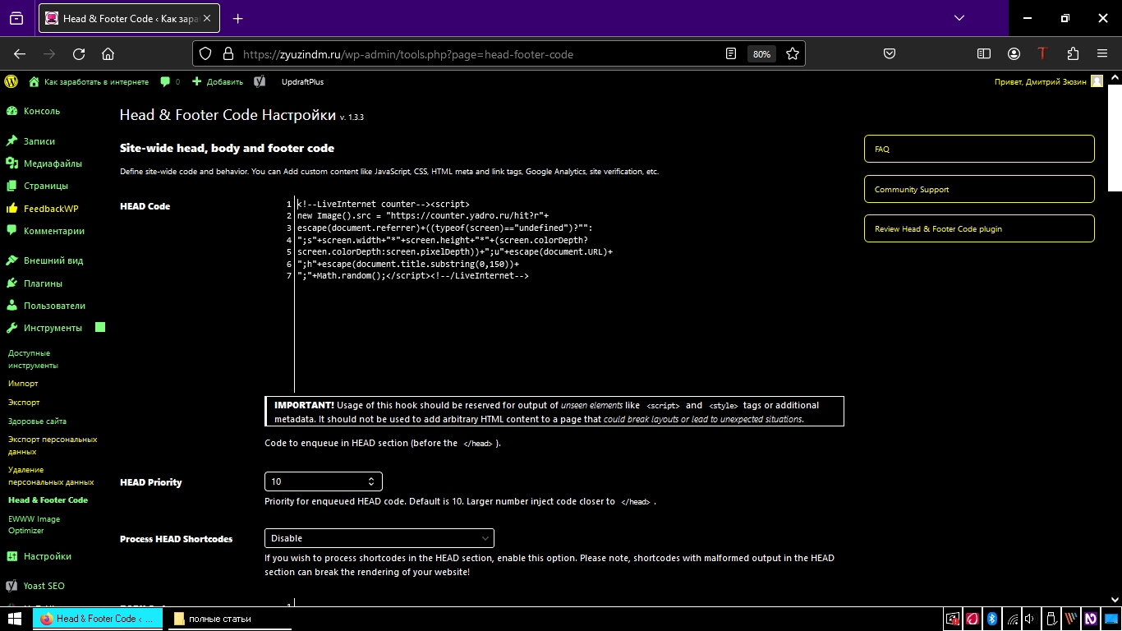Click user greeting Привет, Дмитрий Зюзин
The width and height of the screenshot is (1122, 631).
coord(1041,81)
